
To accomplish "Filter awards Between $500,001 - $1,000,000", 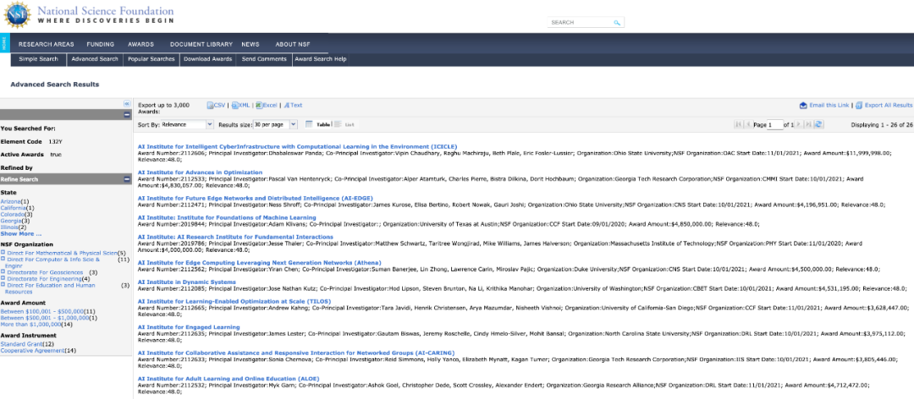I will (x=44, y=318).
